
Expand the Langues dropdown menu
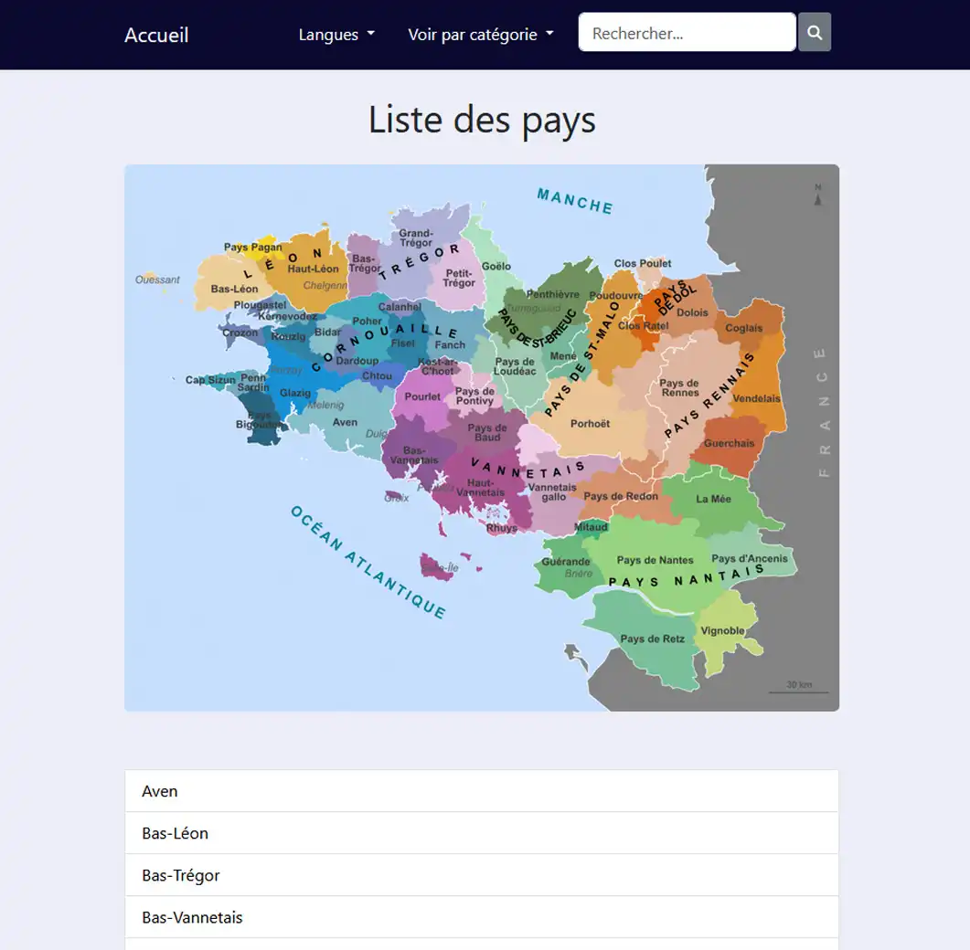336,35
